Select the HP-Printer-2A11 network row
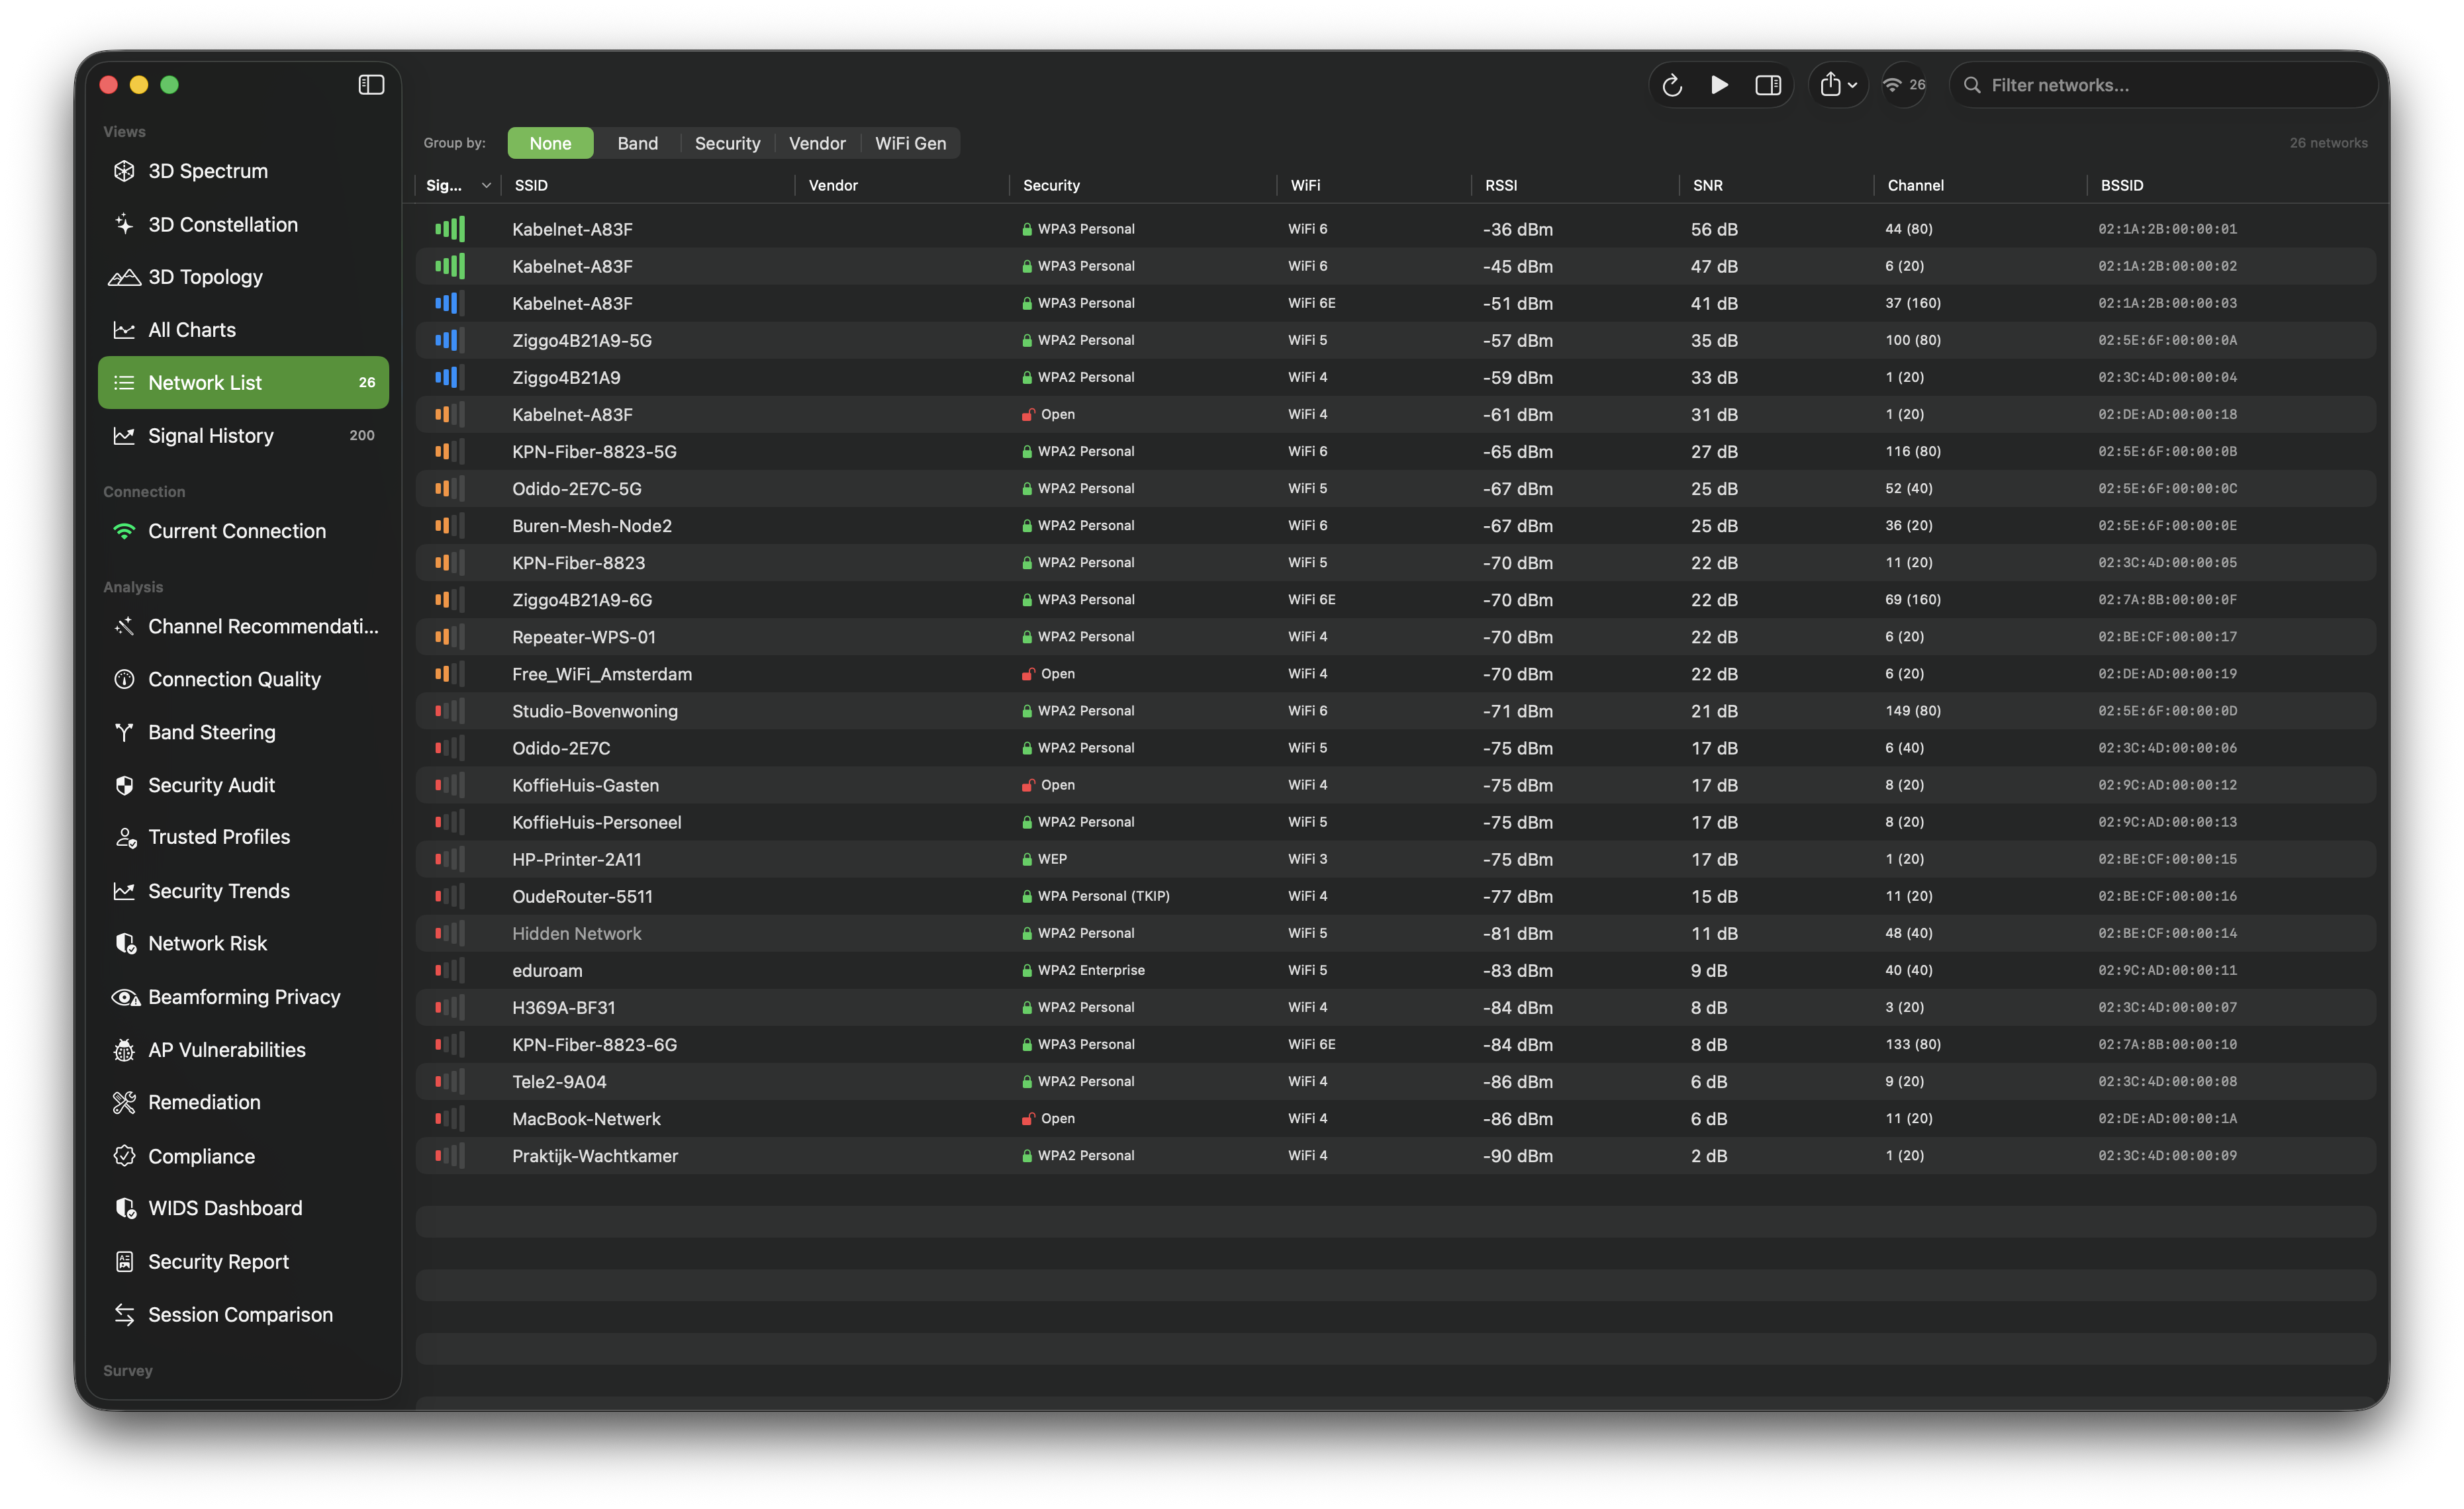 (1396, 859)
